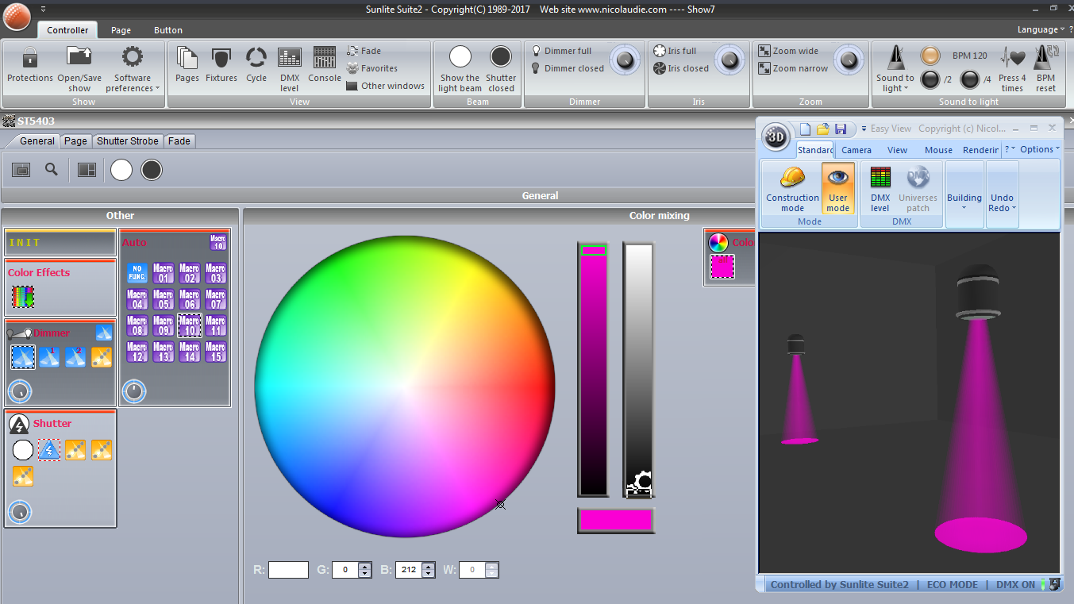The image size is (1074, 604).
Task: Toggle Show the light beam
Action: (x=460, y=57)
